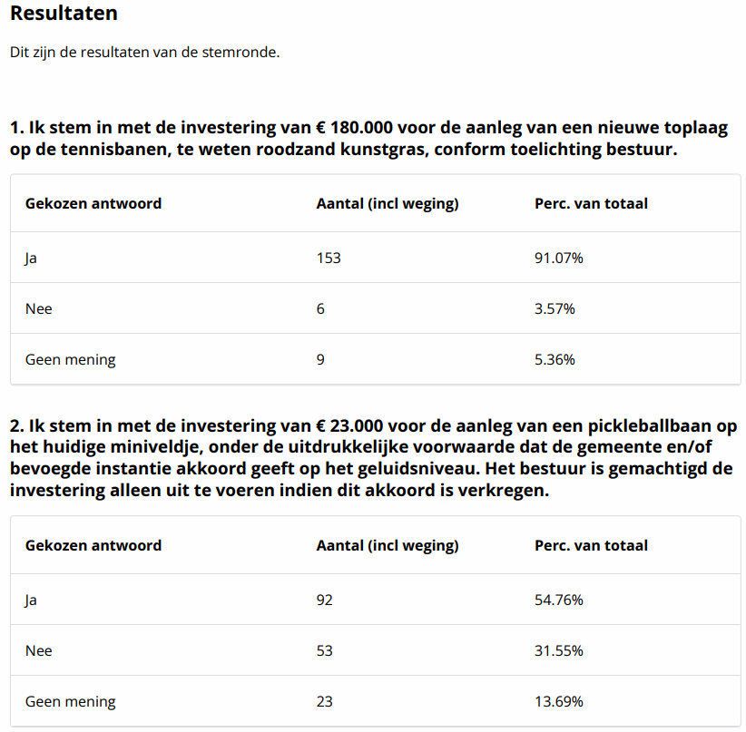Click the vote count 6 for Nee

coord(320,308)
